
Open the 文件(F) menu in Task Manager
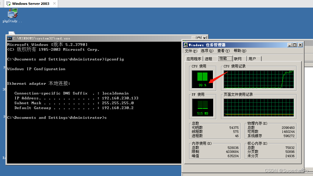191,51
